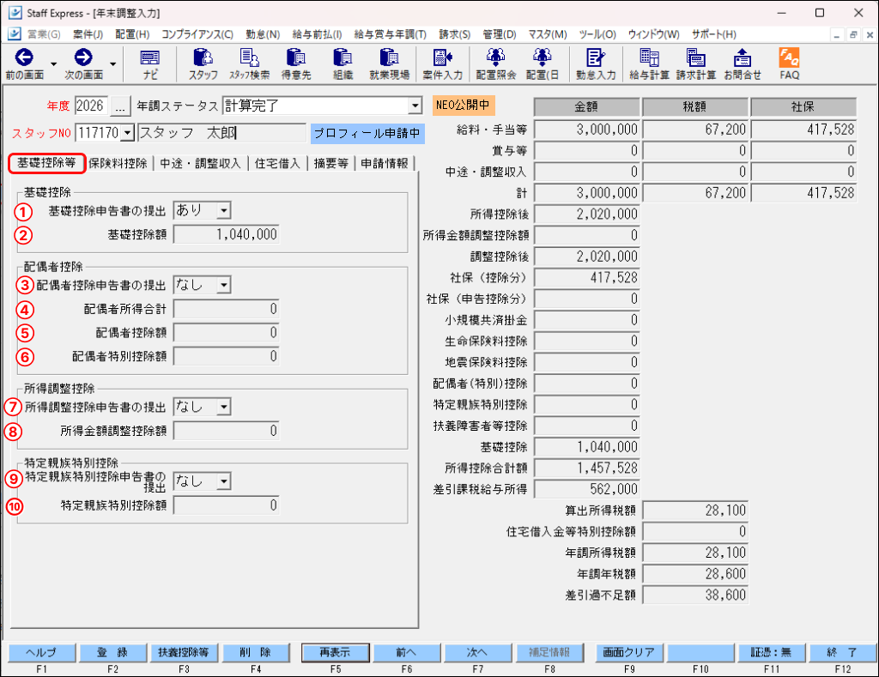This screenshot has width=879, height=677.
Task: Open 基礎控除申告書の提出 dropdown
Action: click(224, 211)
